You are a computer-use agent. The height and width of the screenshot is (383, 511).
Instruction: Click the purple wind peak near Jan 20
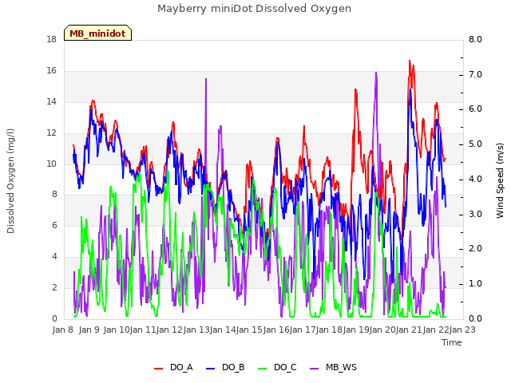click(376, 73)
